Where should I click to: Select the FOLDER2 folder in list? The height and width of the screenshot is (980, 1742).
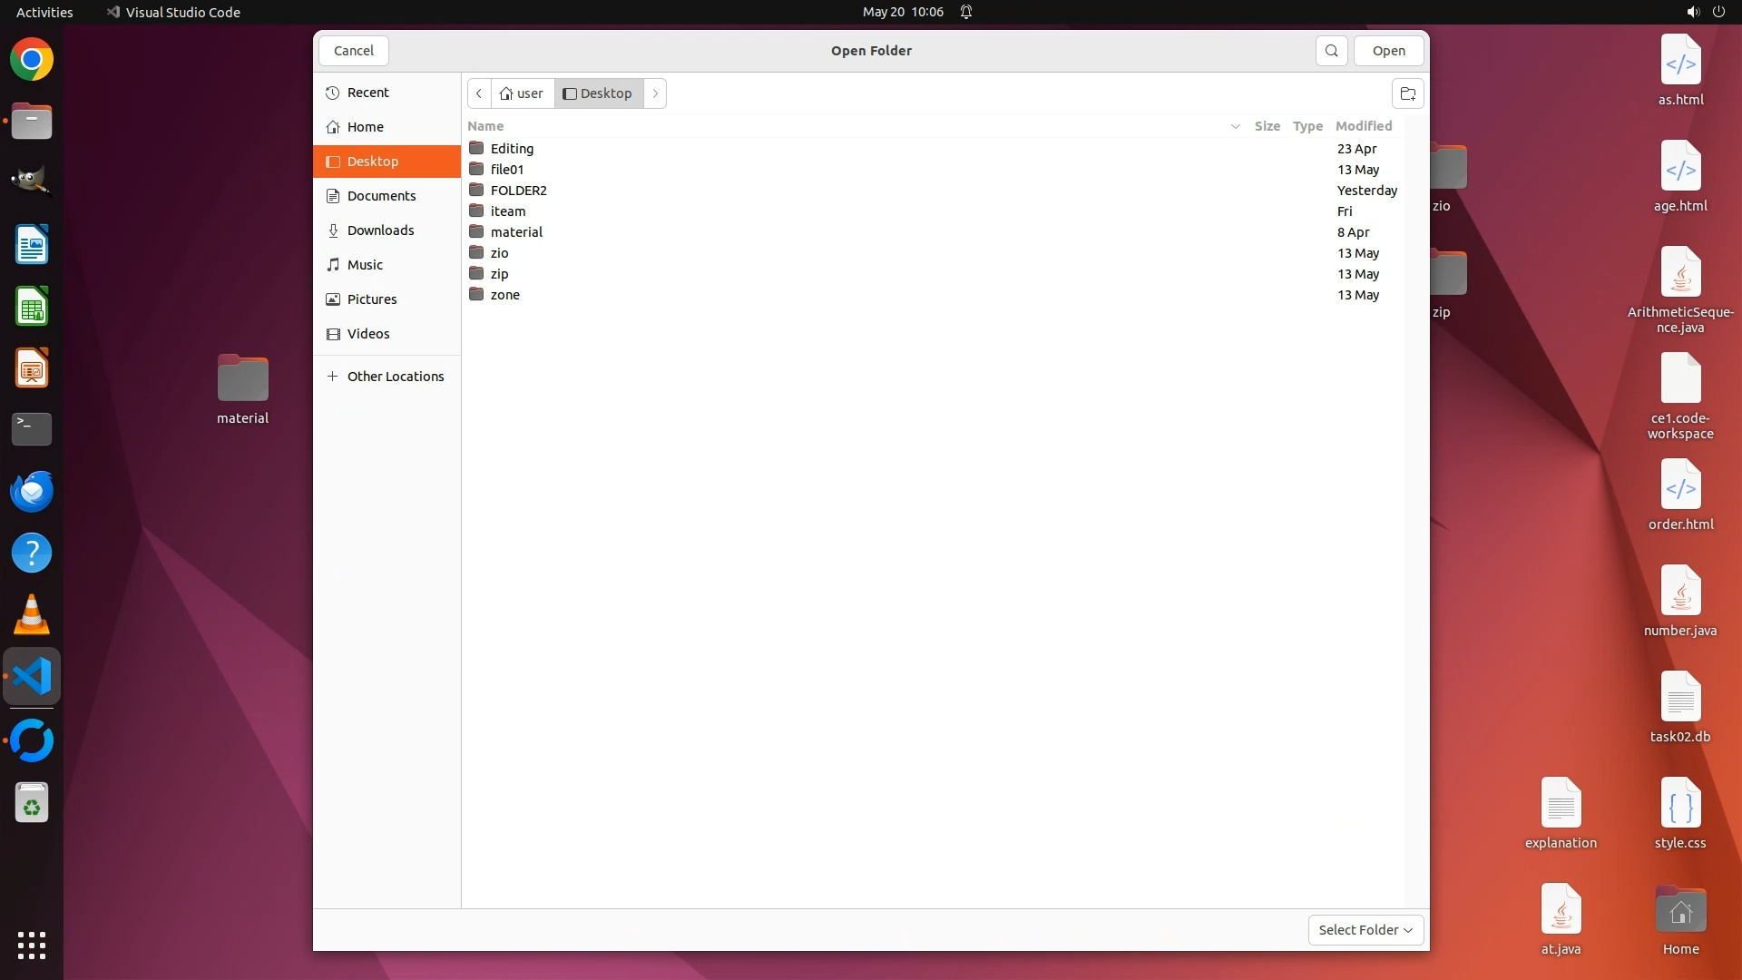coord(518,191)
